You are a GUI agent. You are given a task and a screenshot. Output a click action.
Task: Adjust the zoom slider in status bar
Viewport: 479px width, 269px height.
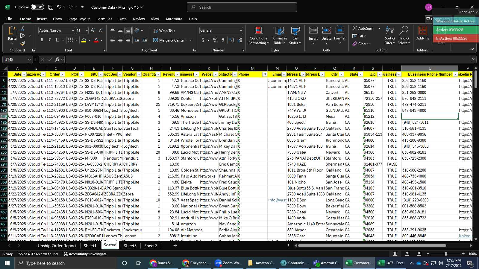tap(446, 254)
